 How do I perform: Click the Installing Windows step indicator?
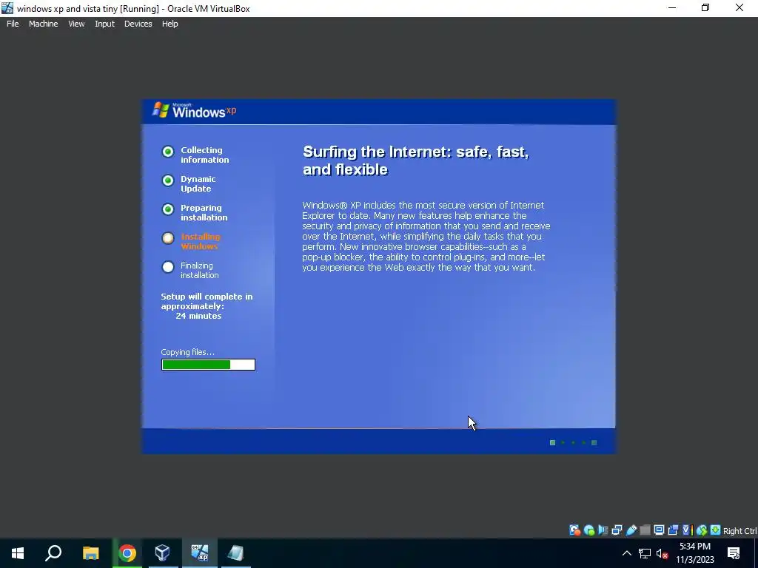point(168,238)
